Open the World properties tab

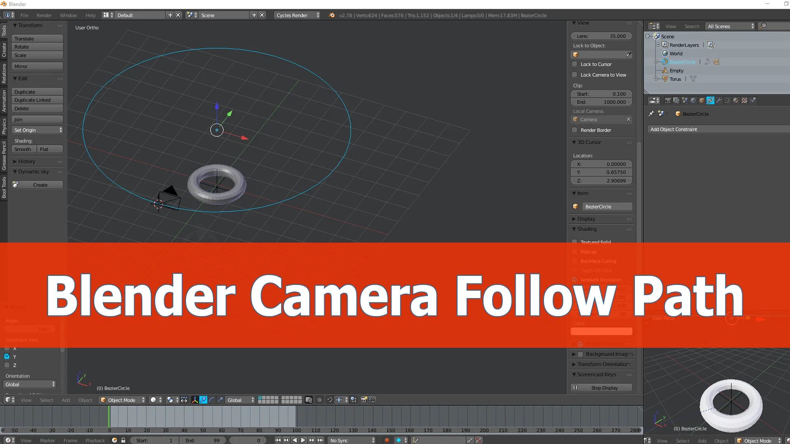click(693, 100)
